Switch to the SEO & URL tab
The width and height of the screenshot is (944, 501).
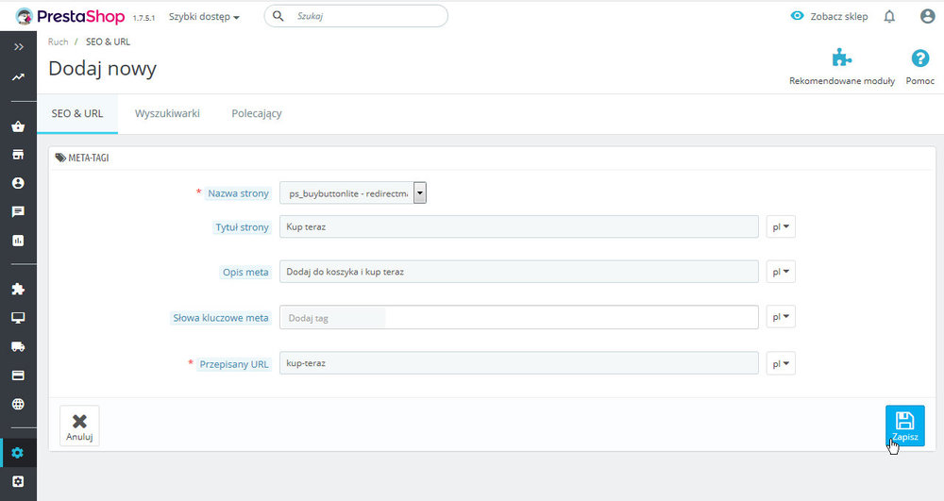click(x=77, y=113)
